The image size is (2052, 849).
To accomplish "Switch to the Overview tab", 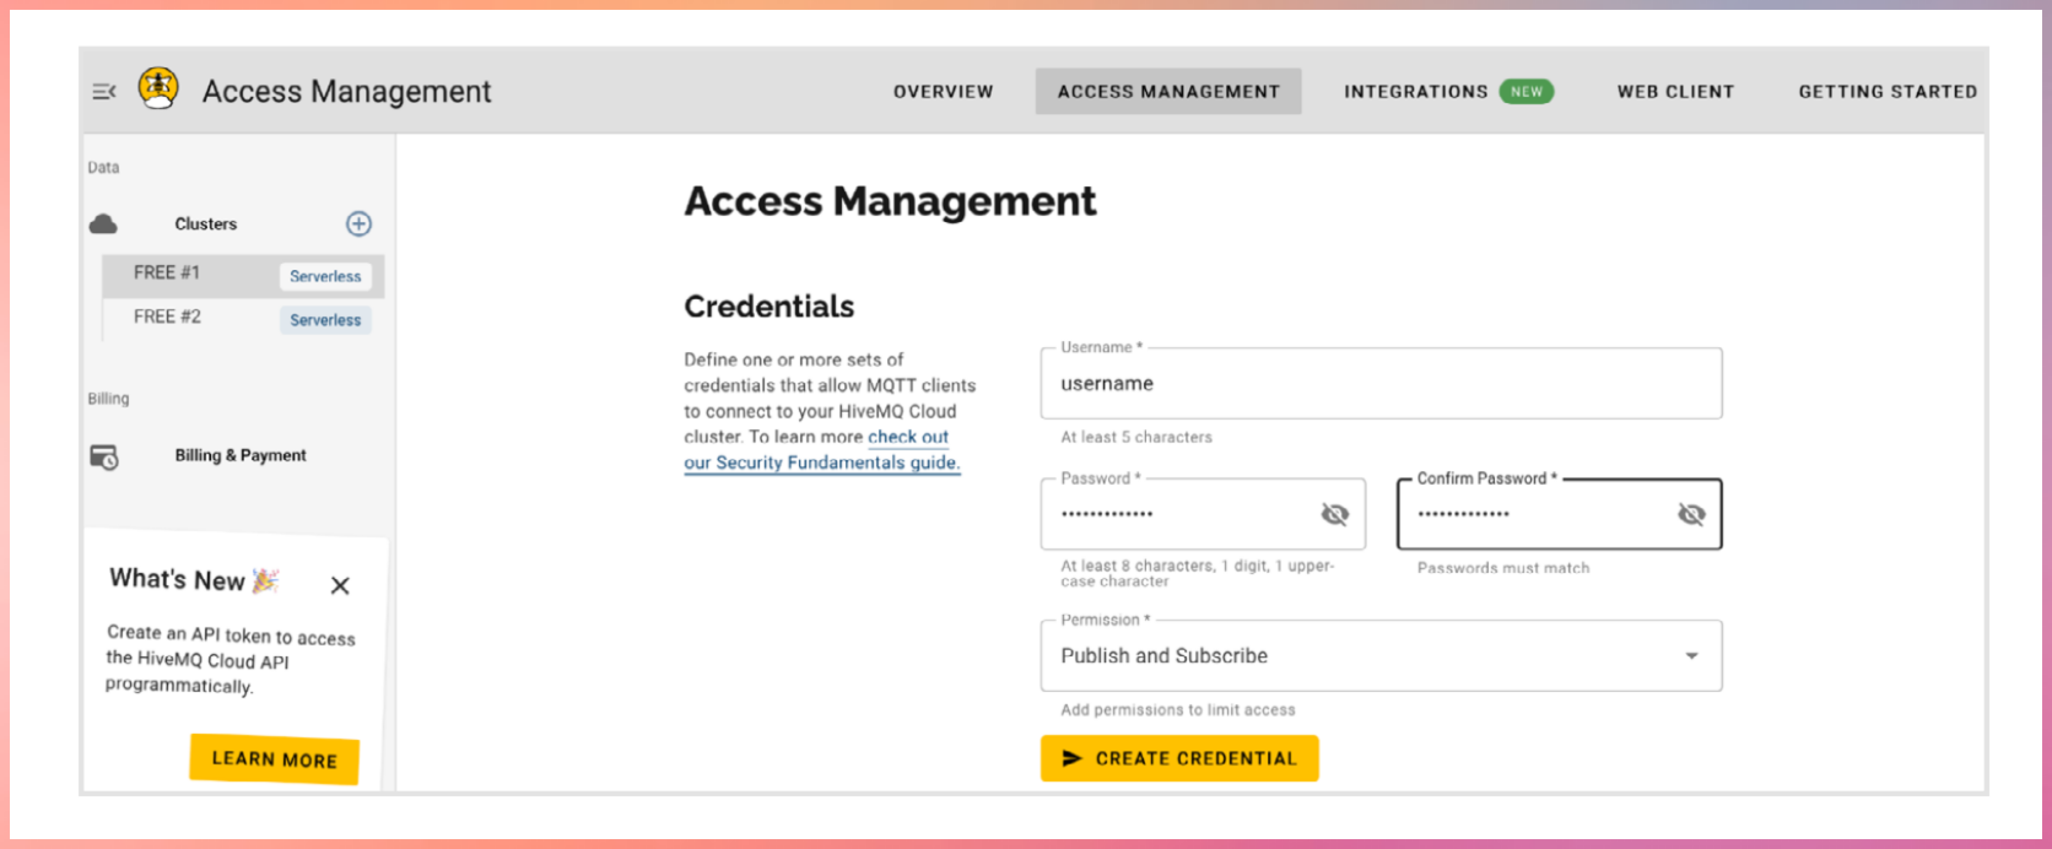I will (x=943, y=91).
